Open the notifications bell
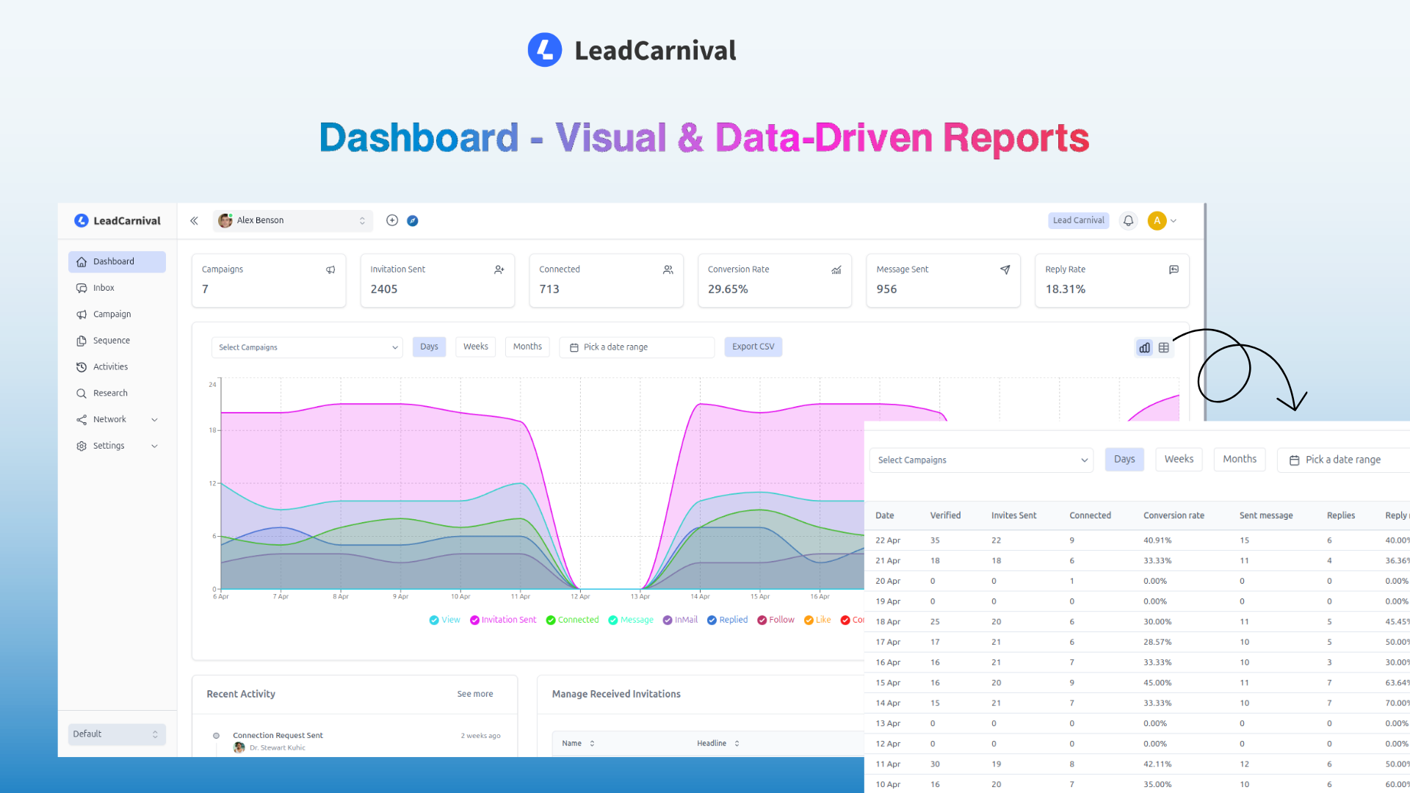 [x=1128, y=220]
